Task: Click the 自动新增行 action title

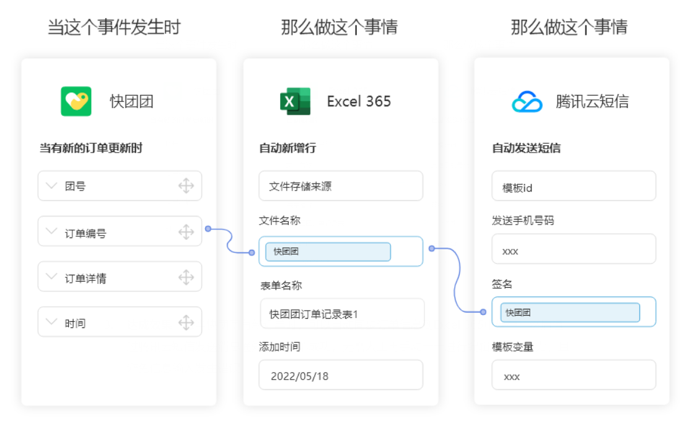Action: (288, 148)
